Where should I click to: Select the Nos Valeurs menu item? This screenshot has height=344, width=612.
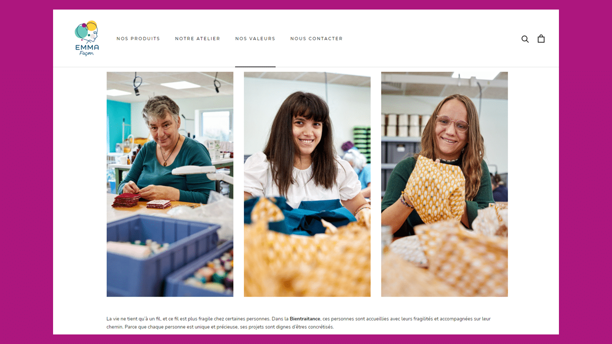point(255,39)
